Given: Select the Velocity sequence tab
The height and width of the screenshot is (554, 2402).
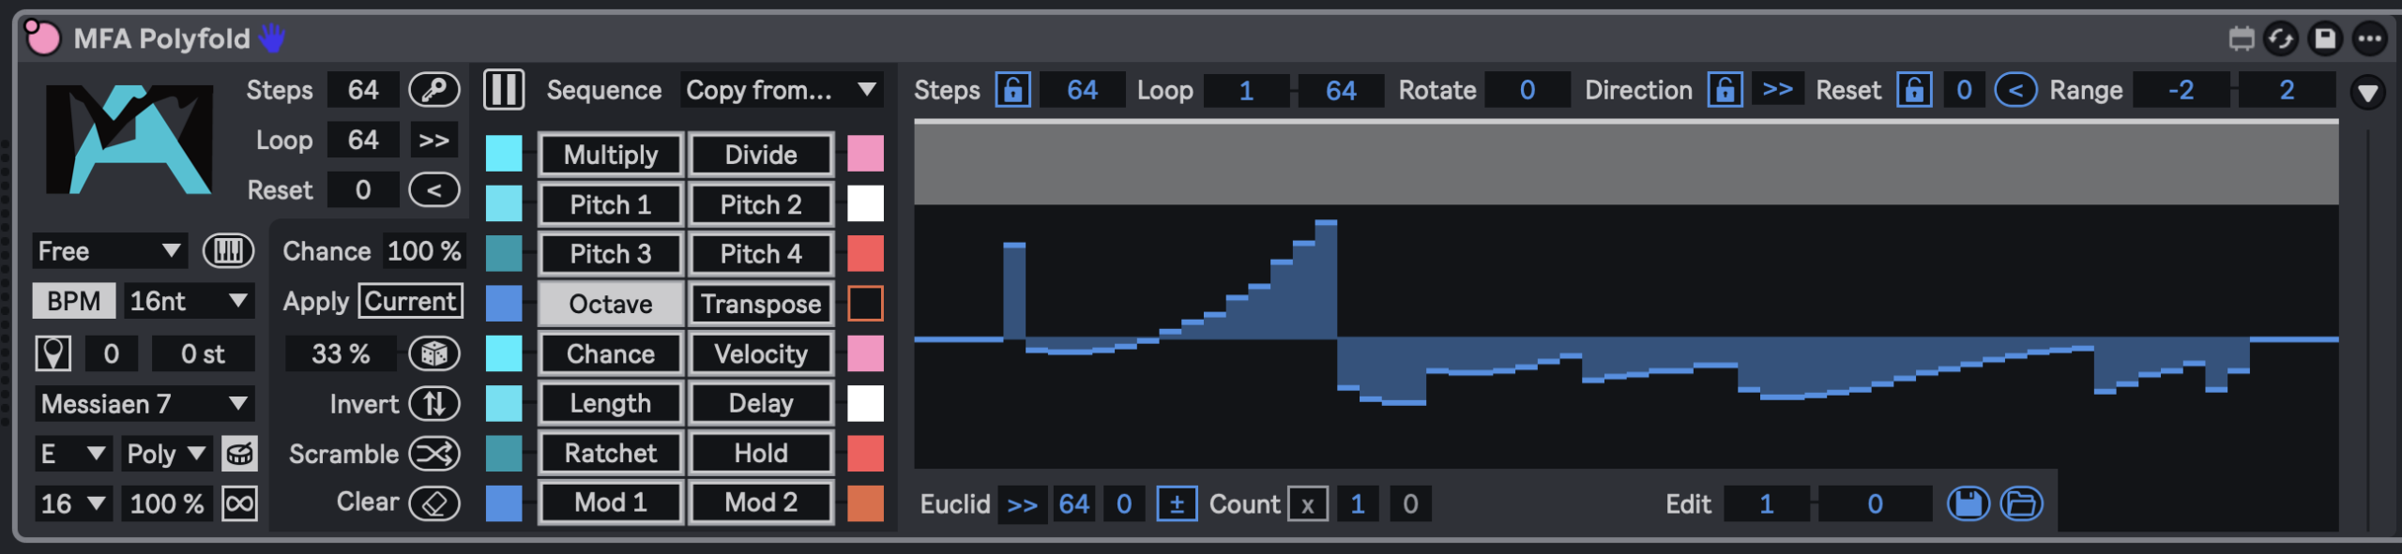Looking at the screenshot, I should click(761, 354).
